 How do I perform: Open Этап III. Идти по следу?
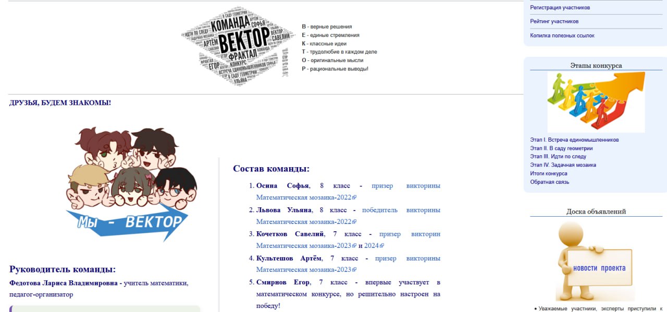click(558, 156)
